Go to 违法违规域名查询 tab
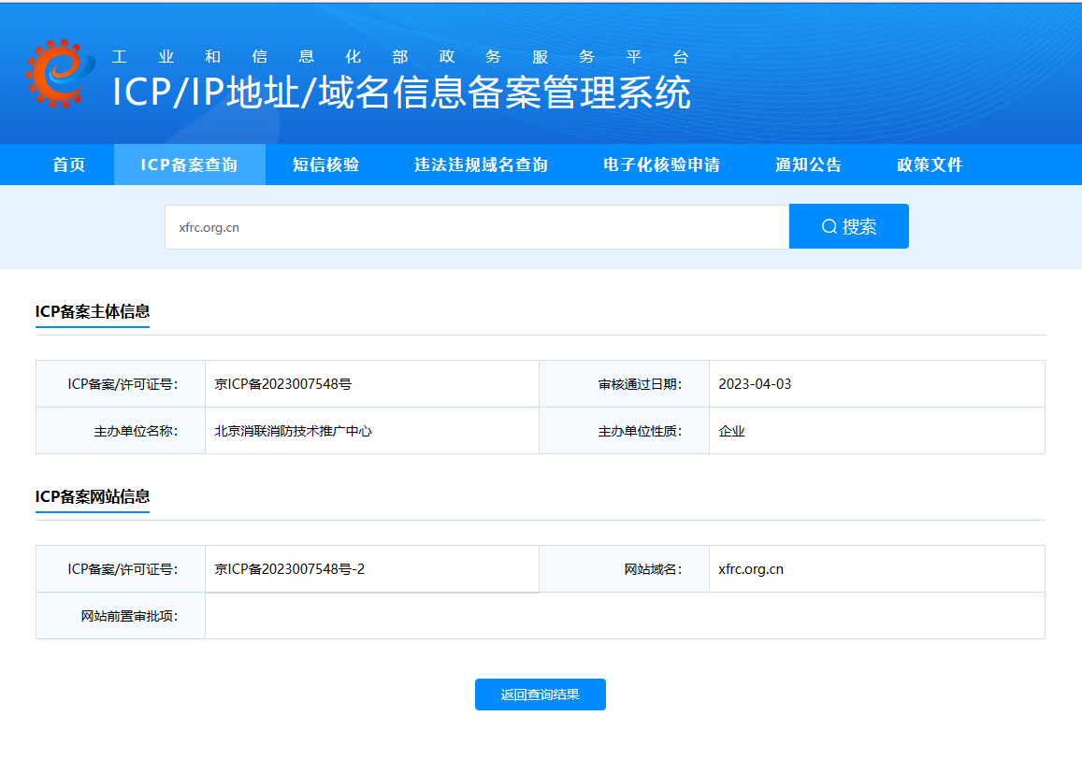The image size is (1082, 773). [x=481, y=165]
